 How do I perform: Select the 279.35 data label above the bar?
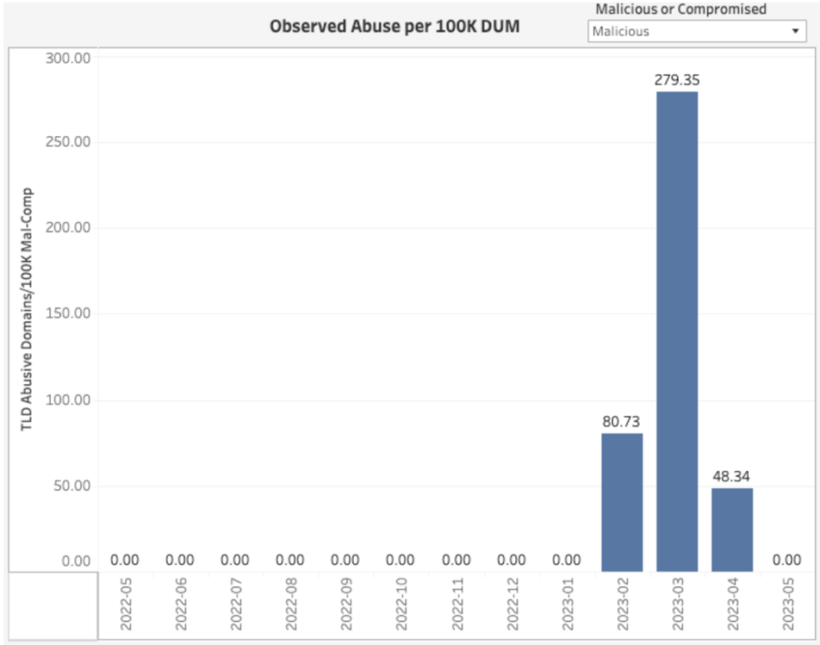pyautogui.click(x=677, y=80)
